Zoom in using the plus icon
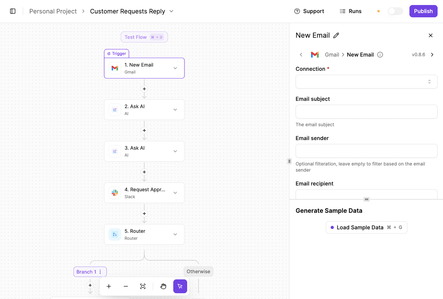The image size is (443, 299). (x=108, y=286)
